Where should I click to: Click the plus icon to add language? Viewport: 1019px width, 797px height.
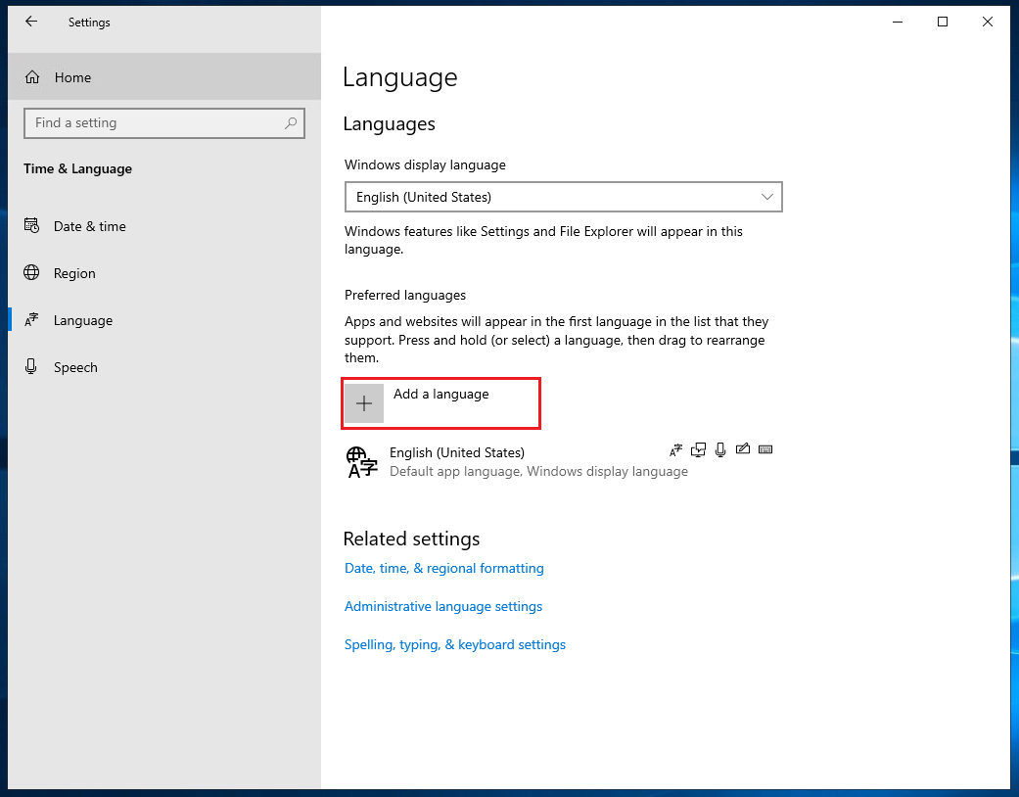tap(364, 403)
